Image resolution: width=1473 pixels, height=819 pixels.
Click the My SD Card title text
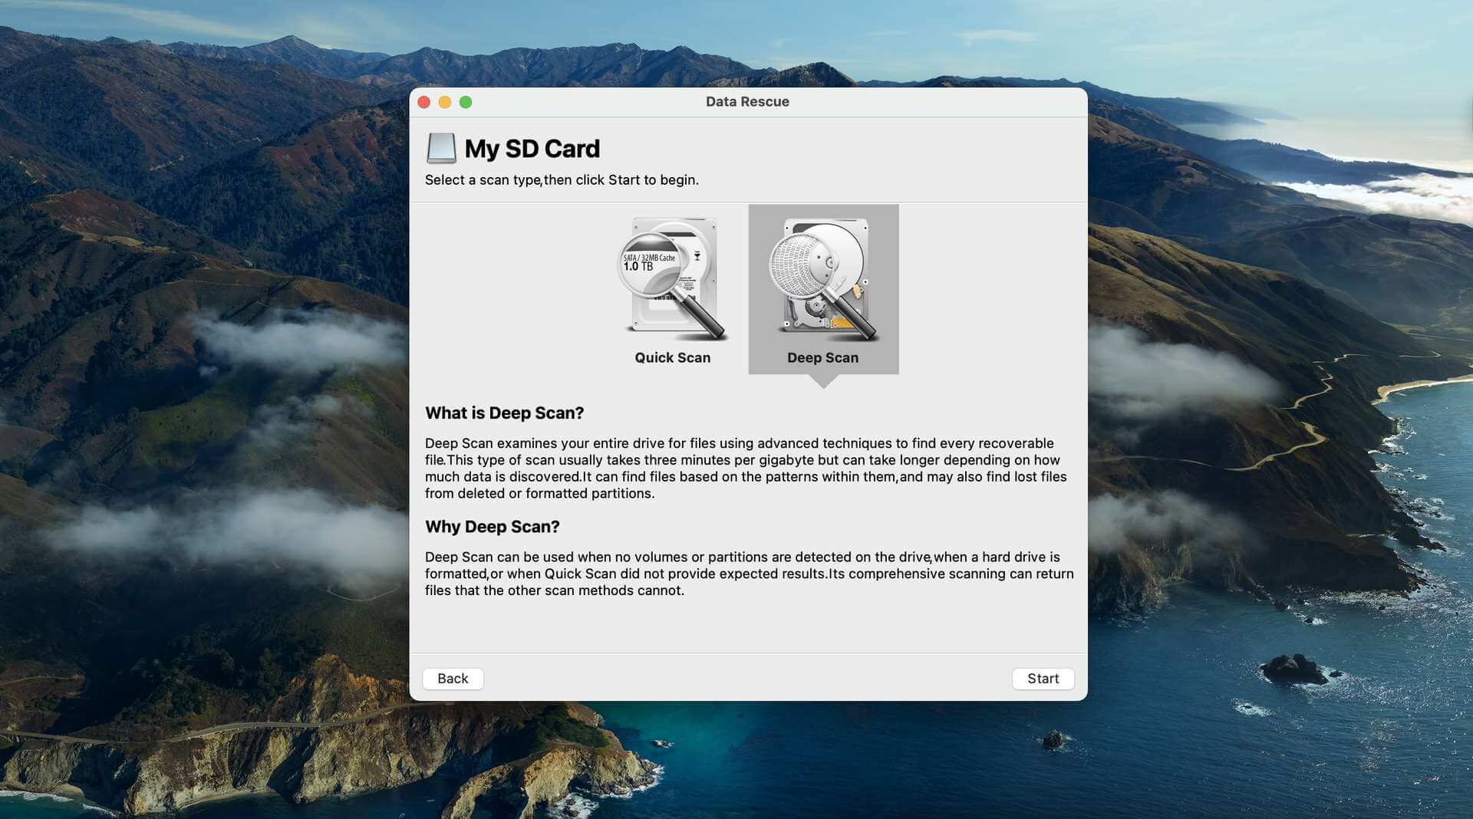tap(532, 149)
